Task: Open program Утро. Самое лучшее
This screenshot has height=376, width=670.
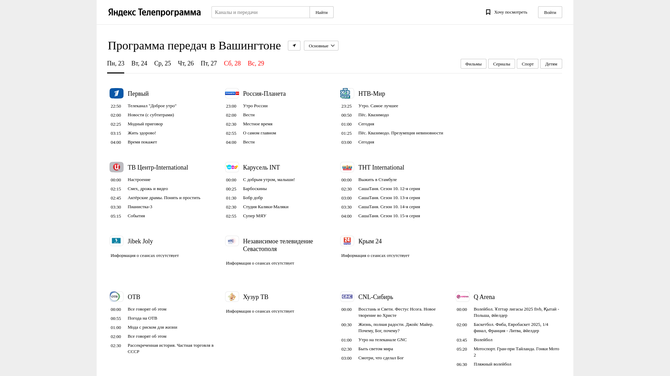Action: [x=378, y=106]
